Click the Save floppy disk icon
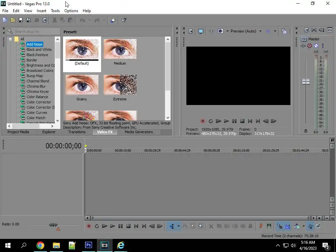This screenshot has height=252, width=336. tap(21, 20)
